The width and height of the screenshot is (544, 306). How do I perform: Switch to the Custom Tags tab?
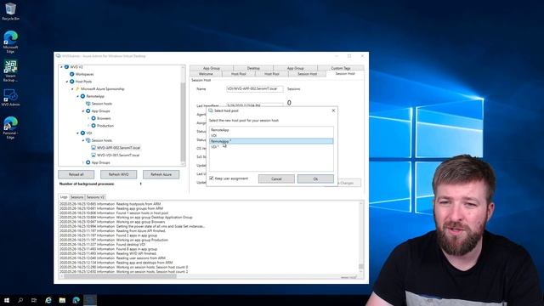[341, 68]
